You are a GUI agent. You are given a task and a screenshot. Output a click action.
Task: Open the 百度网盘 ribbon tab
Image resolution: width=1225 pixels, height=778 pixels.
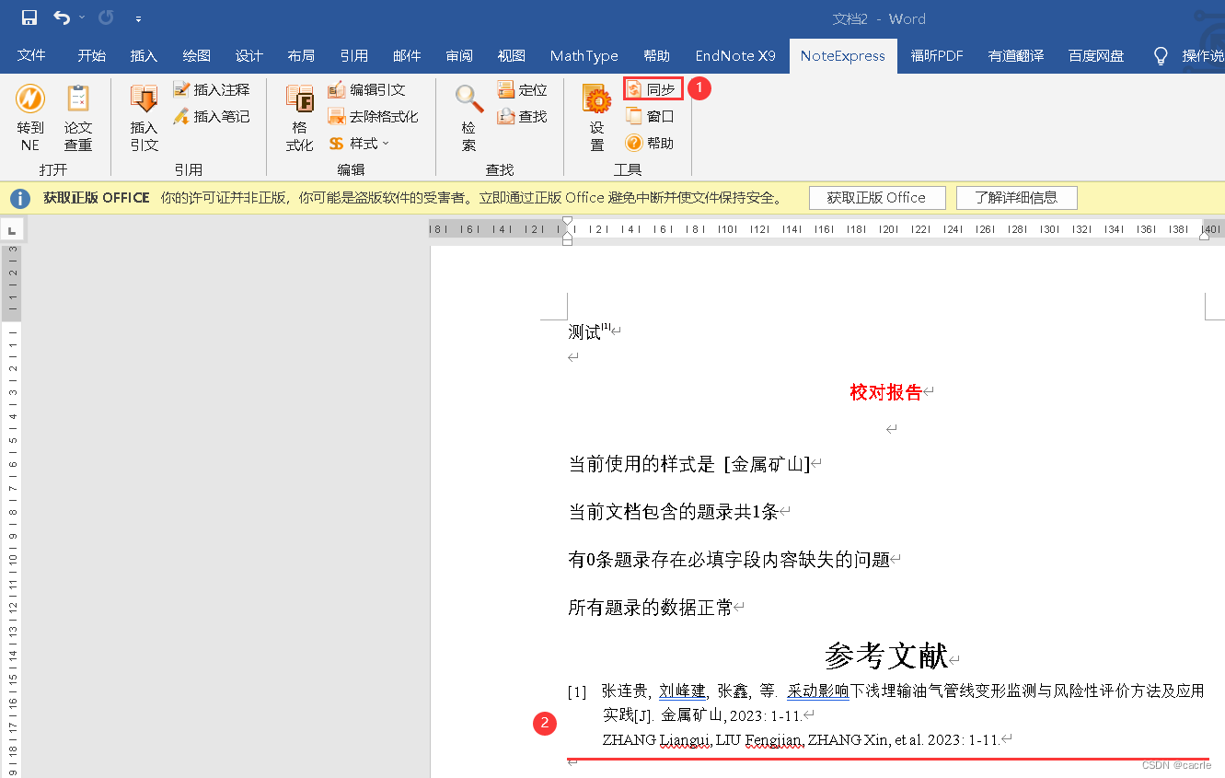pyautogui.click(x=1096, y=55)
